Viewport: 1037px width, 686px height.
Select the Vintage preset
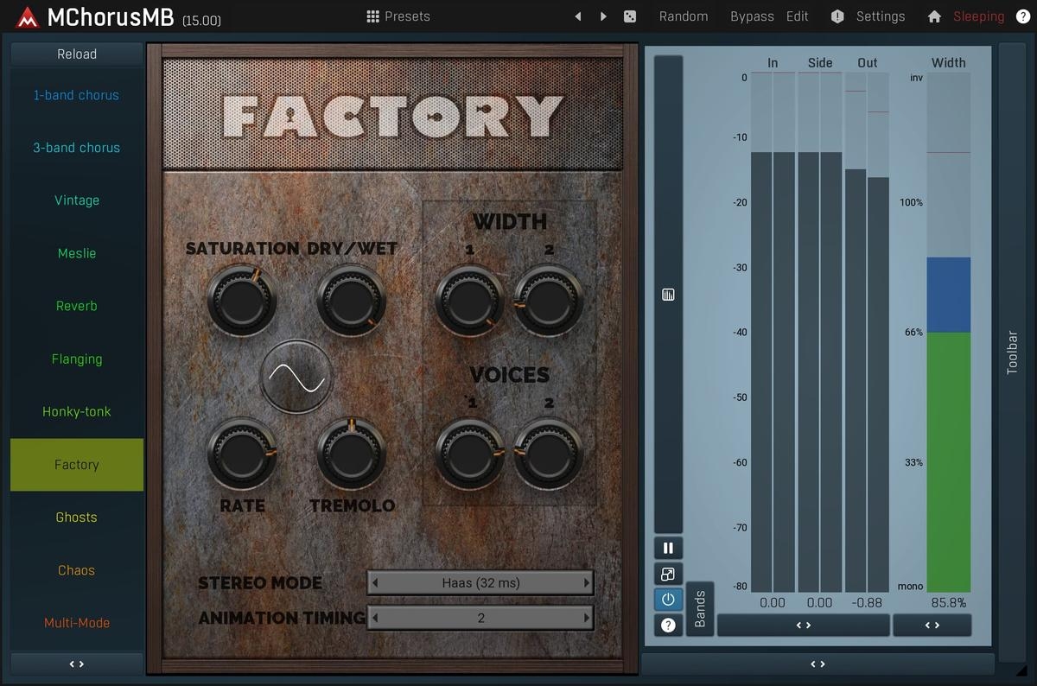tap(77, 200)
